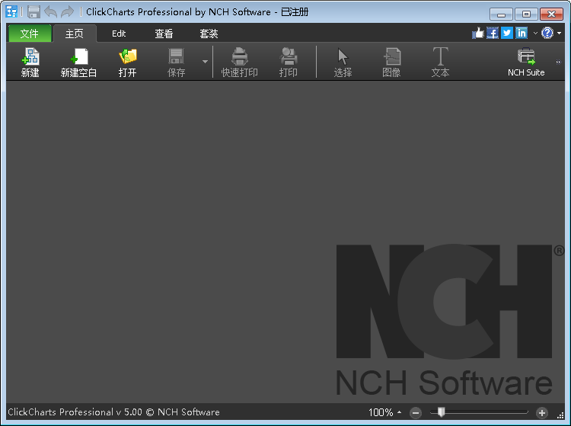Choose the Select (选择) pointer tool
Screen dimensions: 571x426
(343, 62)
